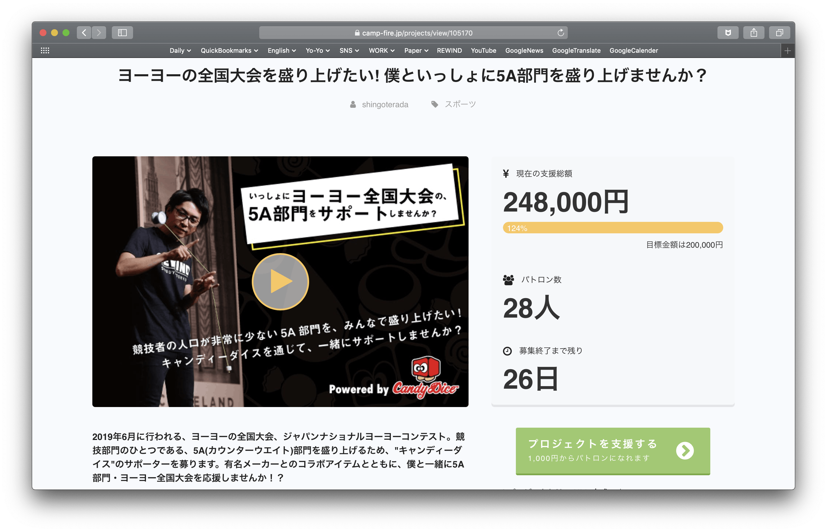Show all tabs overview icon
Viewport: 827px width, 532px height.
(x=780, y=33)
